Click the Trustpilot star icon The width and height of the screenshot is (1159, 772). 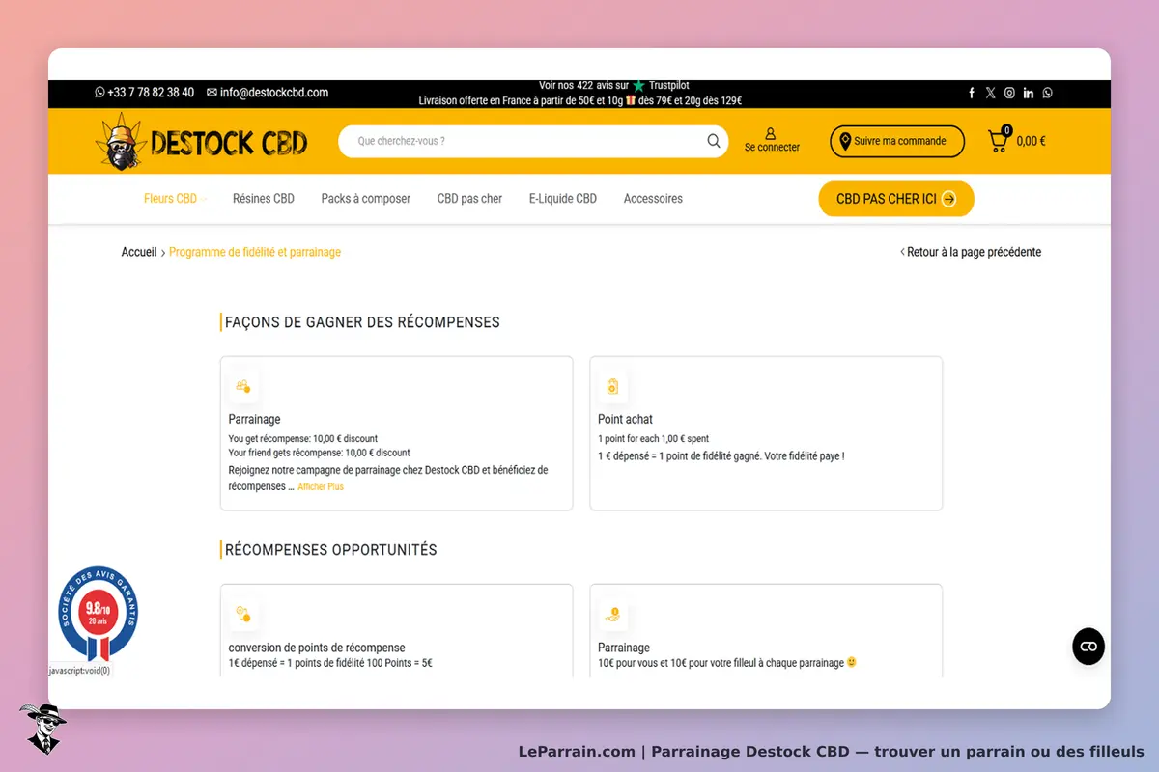tap(638, 86)
